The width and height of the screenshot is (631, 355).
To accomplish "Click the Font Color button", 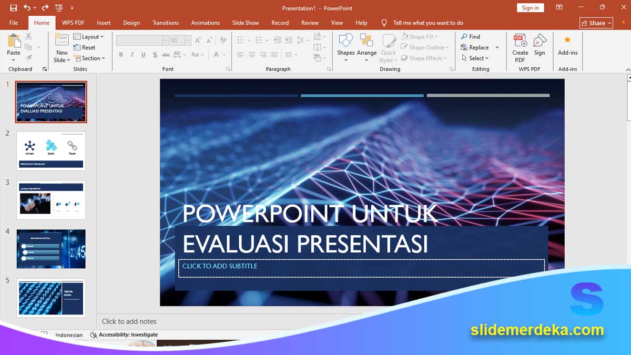I will (x=216, y=55).
